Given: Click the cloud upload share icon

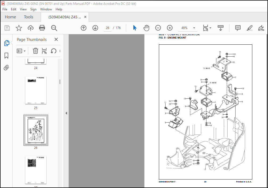Looking at the screenshot, I should 31,28.
